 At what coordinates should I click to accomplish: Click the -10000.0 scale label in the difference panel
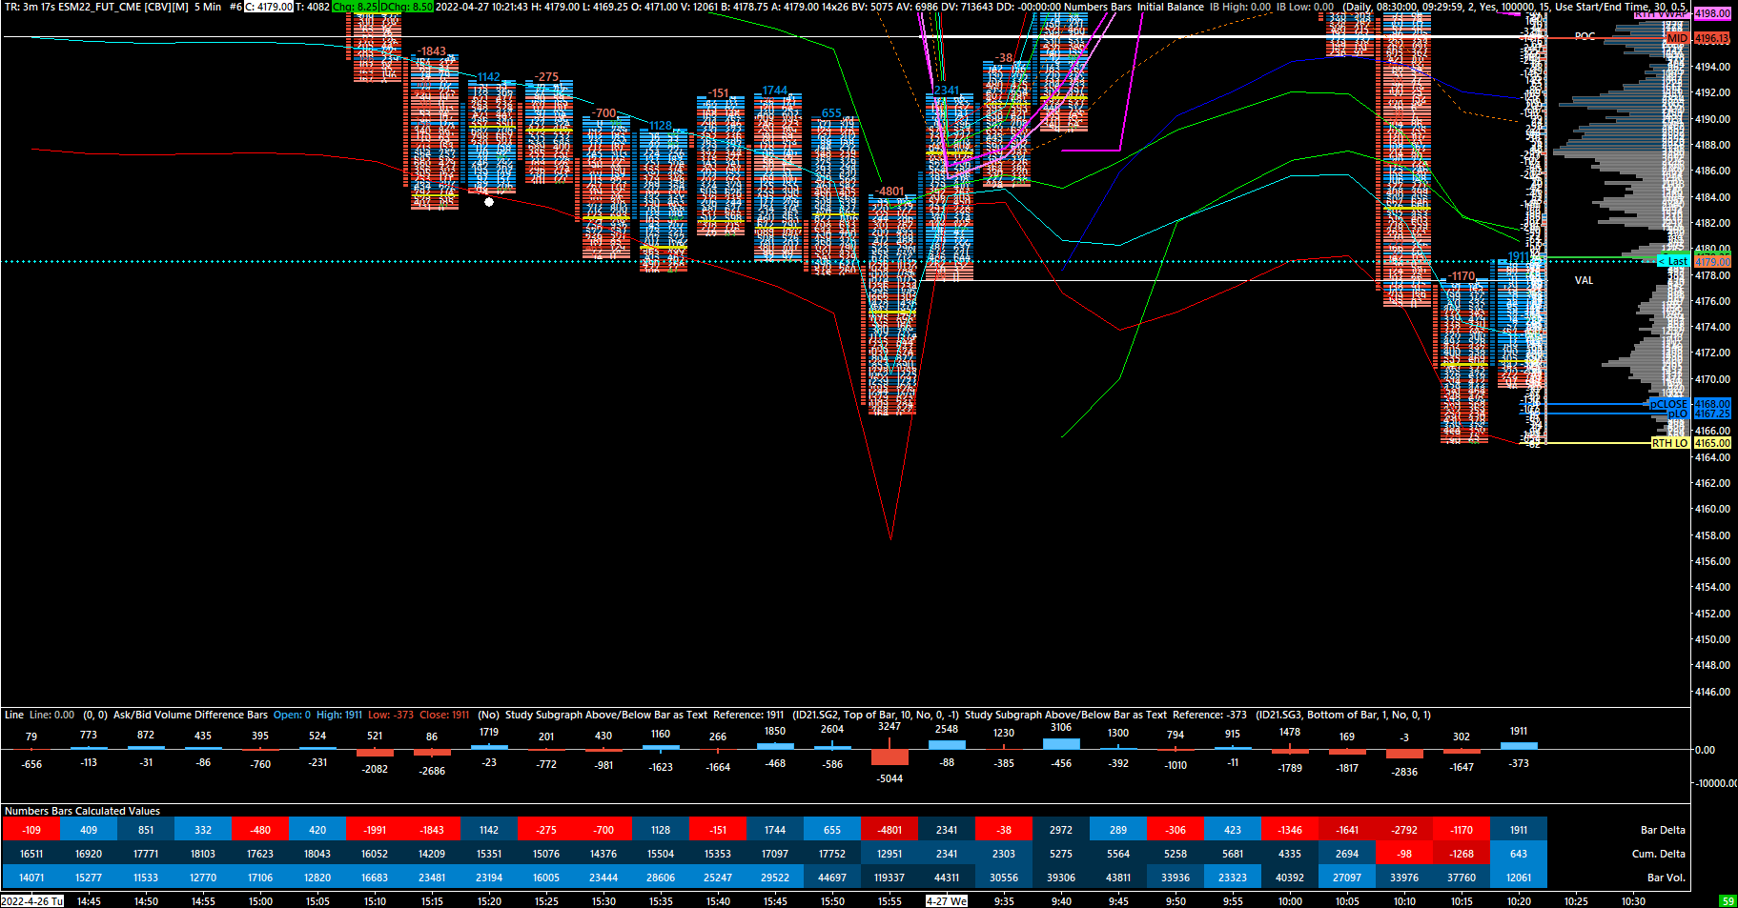(1715, 783)
